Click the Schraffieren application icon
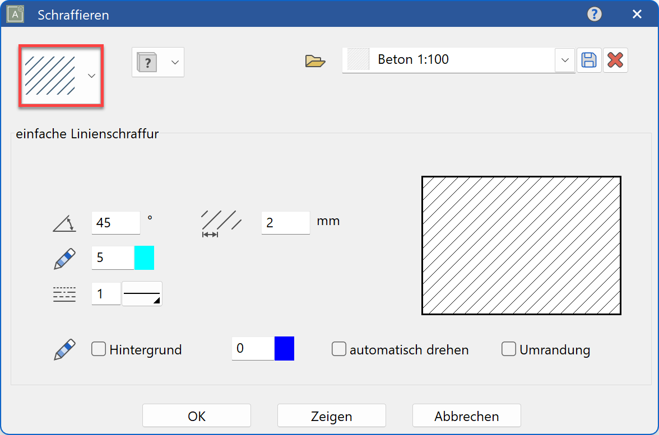This screenshot has height=435, width=659. [15, 14]
